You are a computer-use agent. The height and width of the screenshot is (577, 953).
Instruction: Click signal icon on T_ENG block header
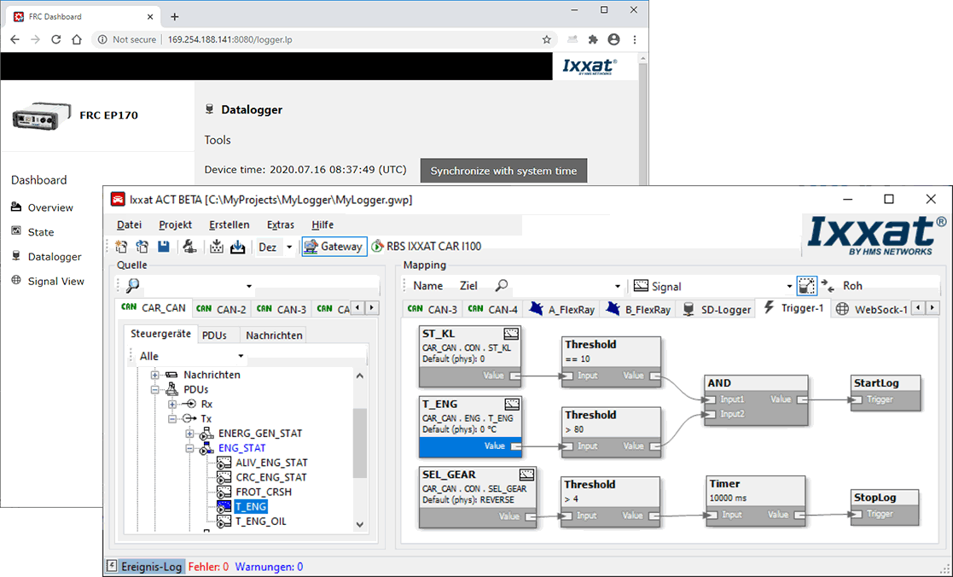[513, 404]
